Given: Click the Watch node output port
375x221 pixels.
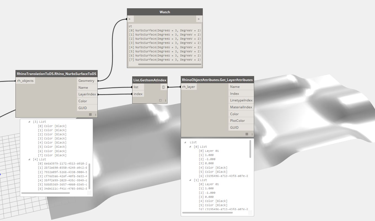Looking at the screenshot, I should point(199,19).
